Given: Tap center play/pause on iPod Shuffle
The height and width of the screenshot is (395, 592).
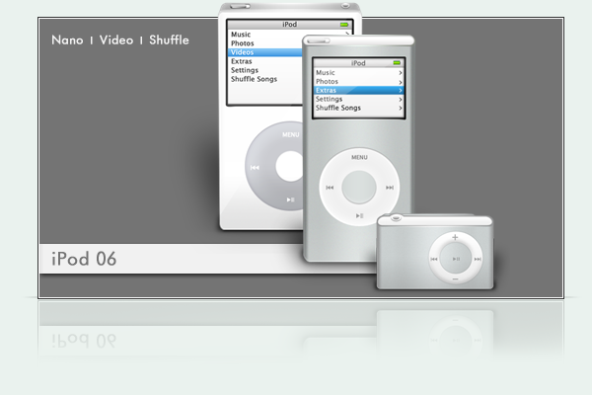Looking at the screenshot, I should 456,259.
